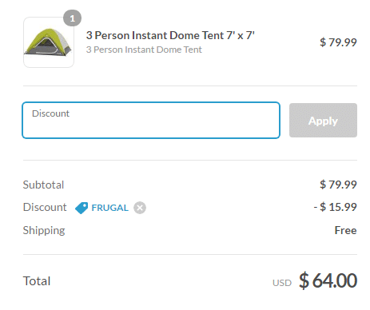The image size is (370, 310).
Task: Click the Discount label in the summary
Action: click(x=45, y=207)
